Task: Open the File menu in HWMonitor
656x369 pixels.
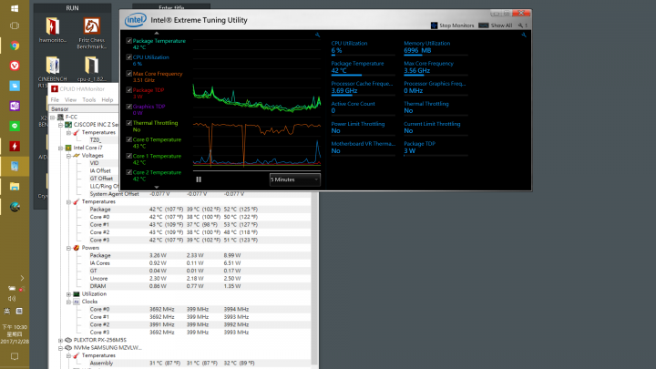Action: pyautogui.click(x=55, y=100)
